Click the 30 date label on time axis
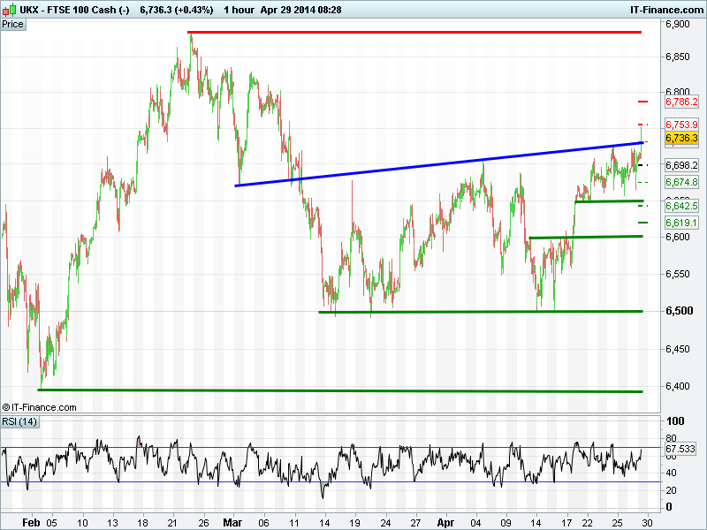Image resolution: width=707 pixels, height=530 pixels. coord(648,523)
